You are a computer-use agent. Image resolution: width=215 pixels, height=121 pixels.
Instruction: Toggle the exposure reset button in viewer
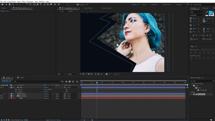(x=98, y=74)
